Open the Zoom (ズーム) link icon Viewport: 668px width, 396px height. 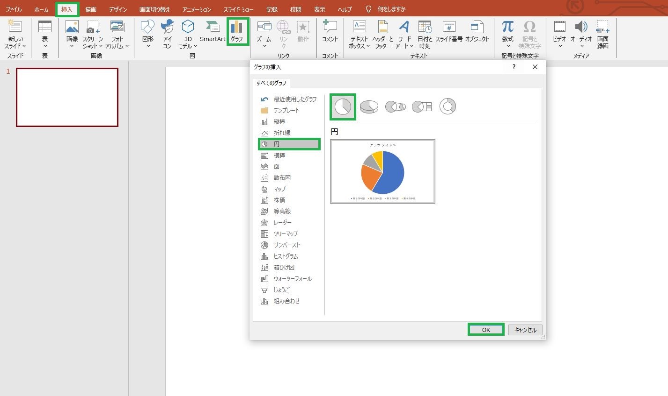(x=264, y=27)
